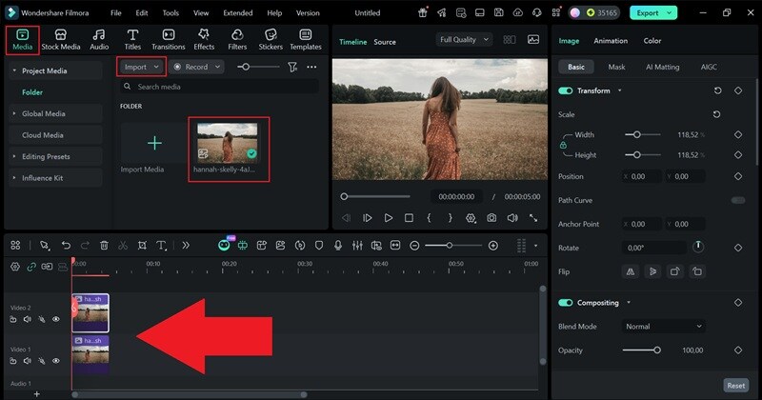Expand the Editing Presets section
The image size is (762, 400).
(14, 156)
